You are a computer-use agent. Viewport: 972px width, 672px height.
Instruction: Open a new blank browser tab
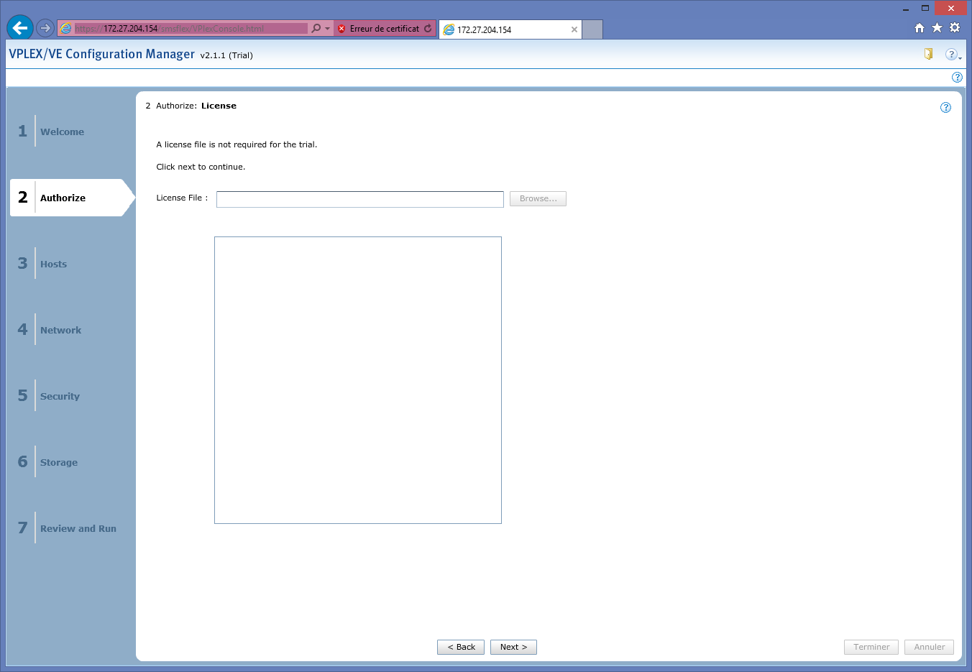(x=592, y=29)
